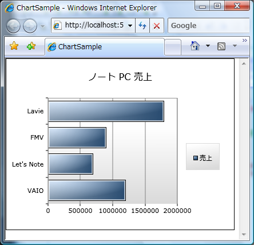This screenshot has width=254, height=245.
Task: Open the Favorites Center star icon
Action: pos(14,46)
